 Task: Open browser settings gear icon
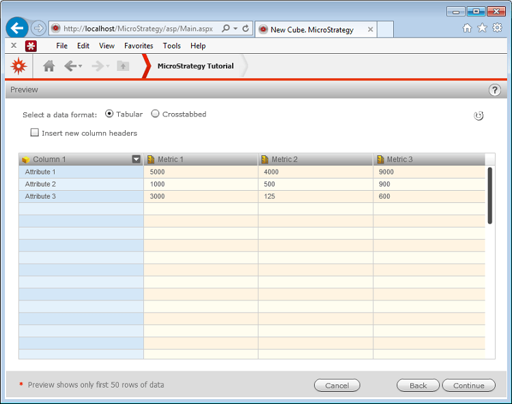497,28
